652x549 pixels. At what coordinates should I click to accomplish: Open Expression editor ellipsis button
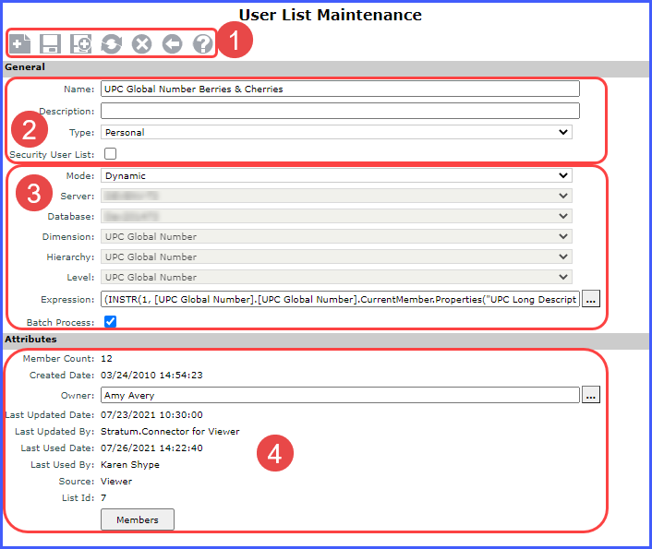(592, 299)
